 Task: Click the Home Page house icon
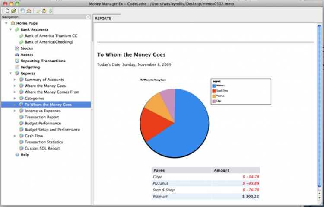pos(13,23)
